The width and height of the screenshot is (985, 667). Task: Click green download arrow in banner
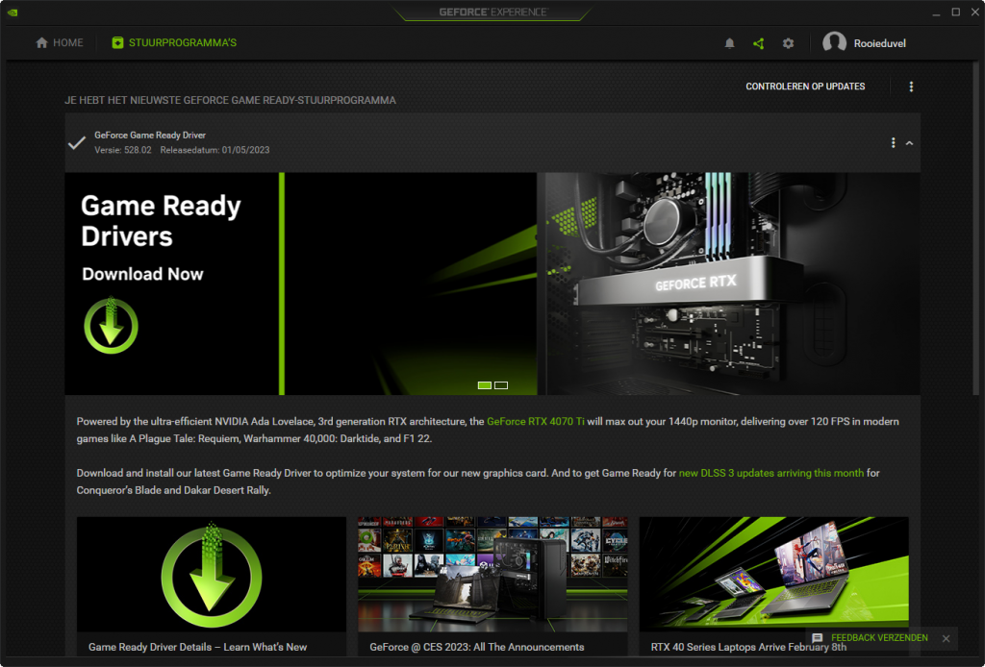coord(112,326)
